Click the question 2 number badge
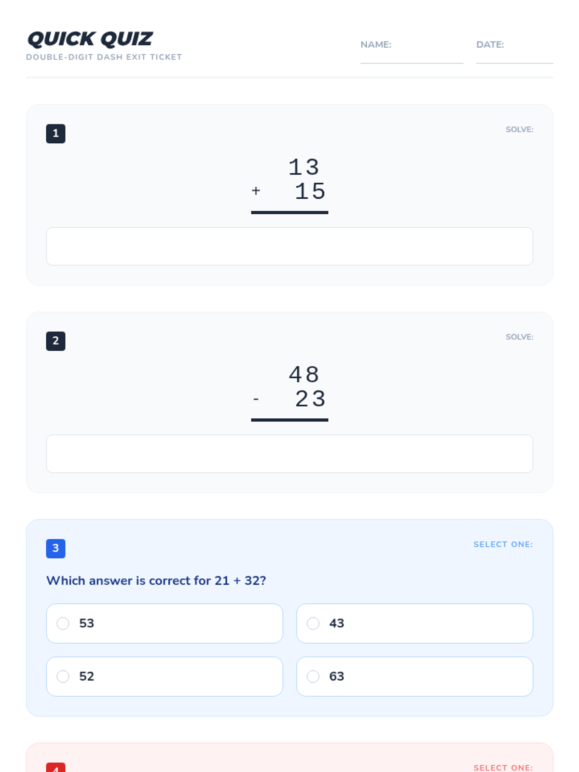Image resolution: width=579 pixels, height=772 pixels. click(55, 341)
